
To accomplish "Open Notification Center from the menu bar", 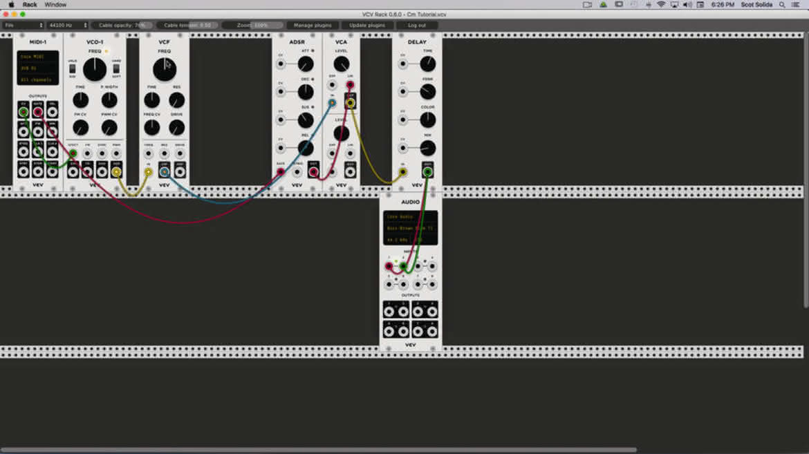I will pyautogui.click(x=796, y=5).
